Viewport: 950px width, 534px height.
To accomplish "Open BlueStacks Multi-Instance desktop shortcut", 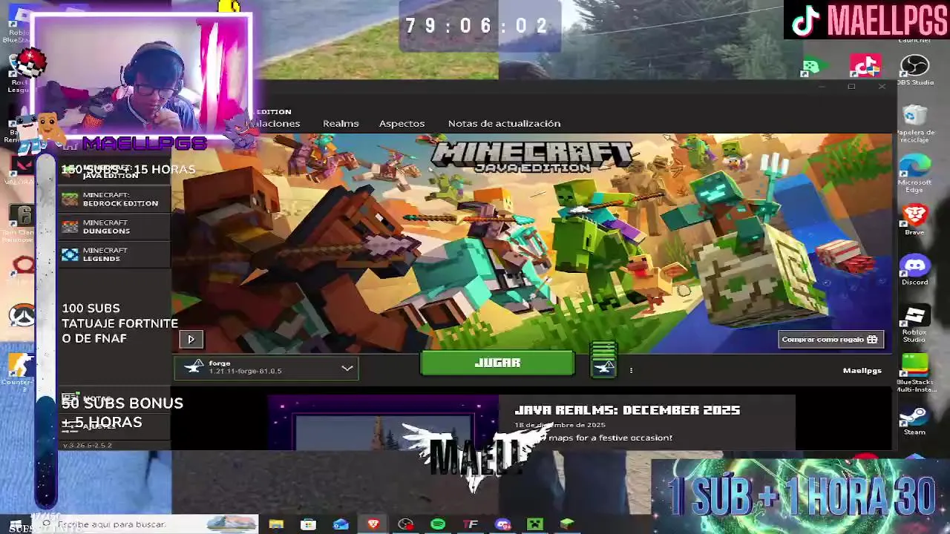I will pyautogui.click(x=914, y=372).
